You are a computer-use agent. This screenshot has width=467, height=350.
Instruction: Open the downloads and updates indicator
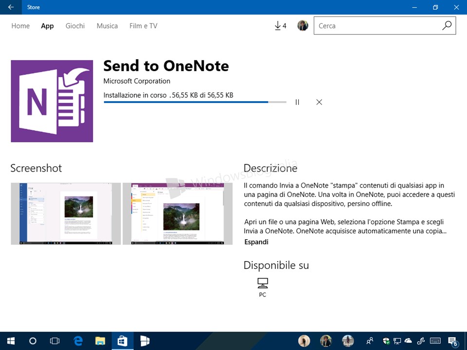click(x=280, y=26)
